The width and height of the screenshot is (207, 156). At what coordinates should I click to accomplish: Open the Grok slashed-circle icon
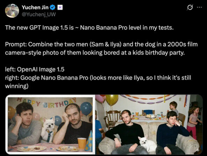pyautogui.click(x=190, y=7)
